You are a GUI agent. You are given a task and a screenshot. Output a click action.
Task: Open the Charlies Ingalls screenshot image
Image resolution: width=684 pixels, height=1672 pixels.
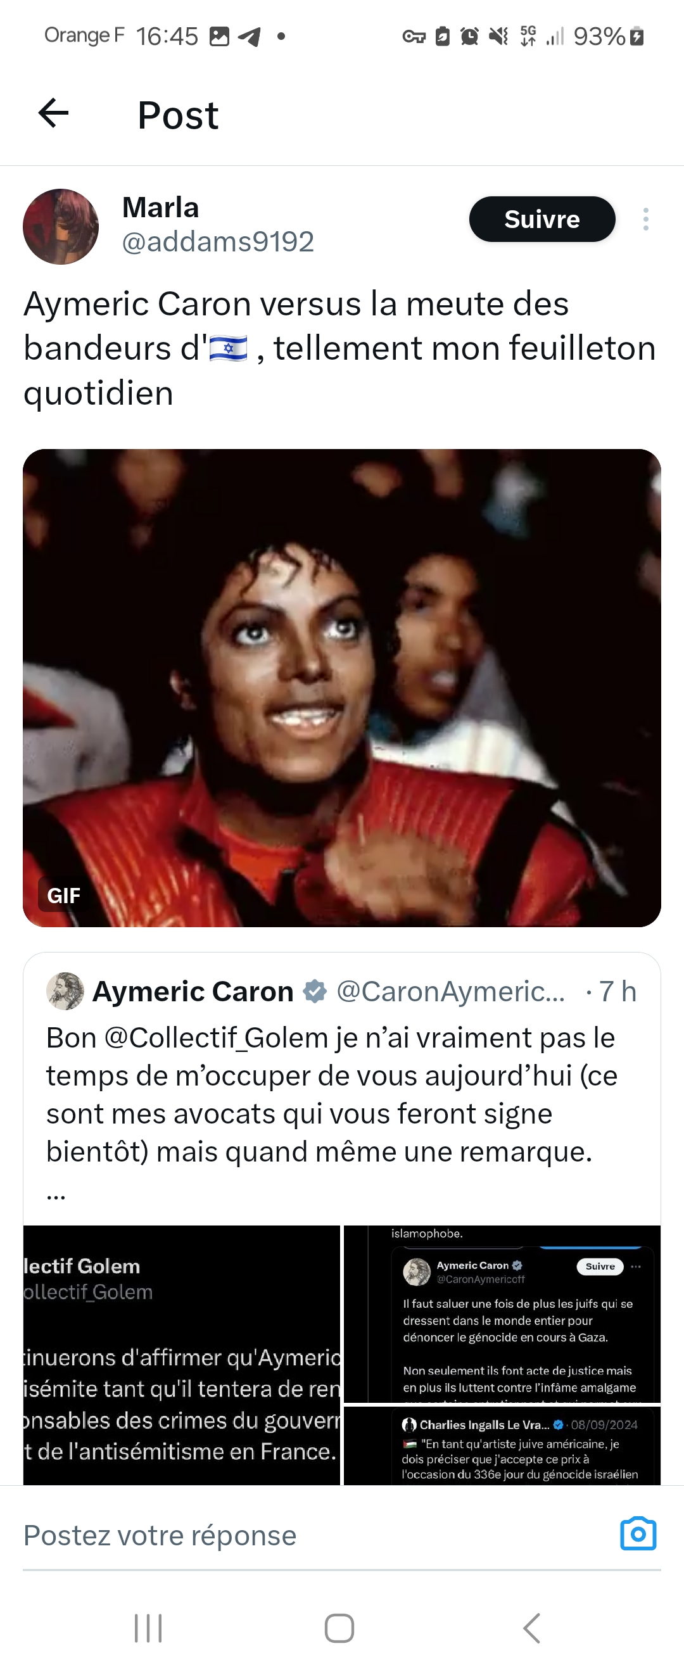(502, 1445)
